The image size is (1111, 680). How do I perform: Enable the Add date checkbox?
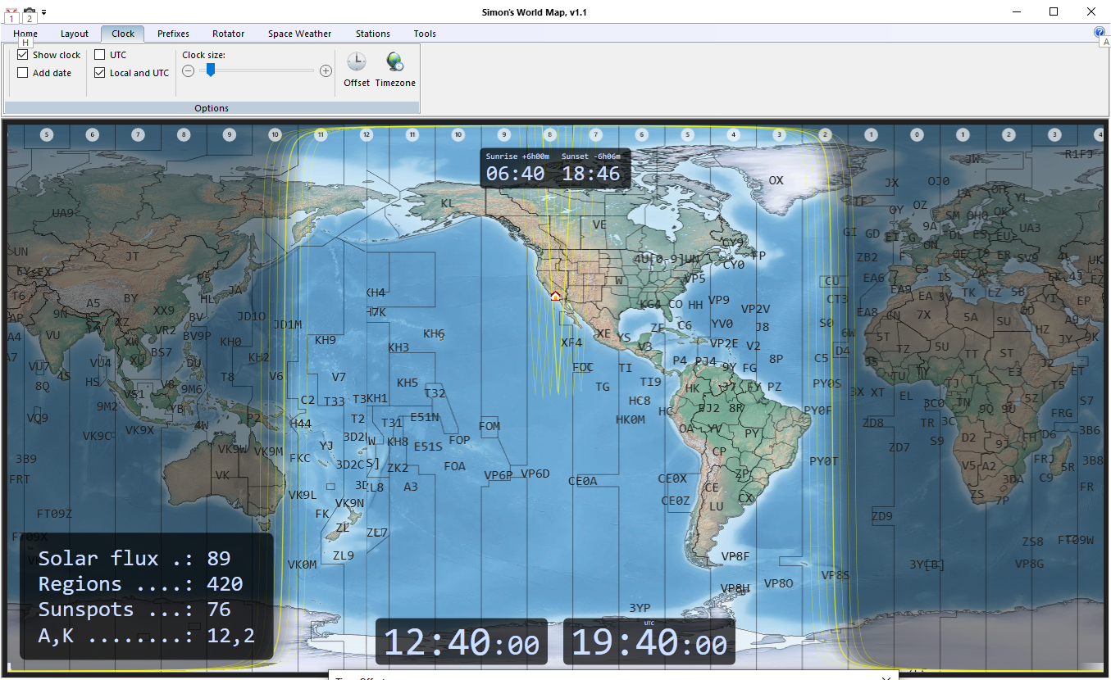pos(23,73)
